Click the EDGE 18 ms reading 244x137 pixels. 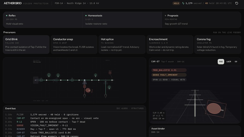click(158, 119)
